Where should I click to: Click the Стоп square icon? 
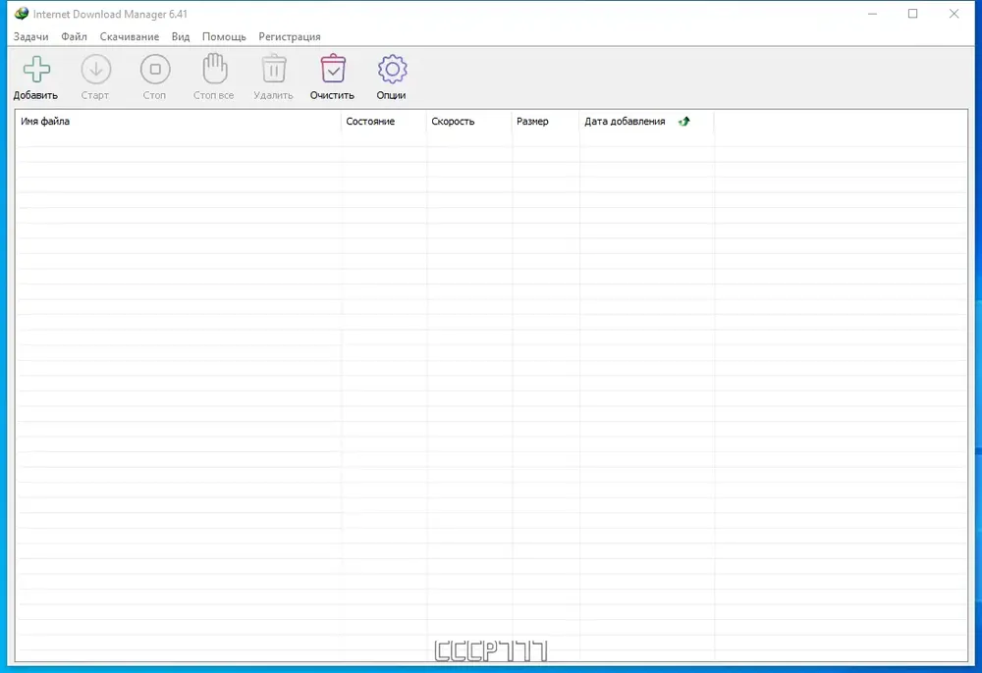pos(155,70)
